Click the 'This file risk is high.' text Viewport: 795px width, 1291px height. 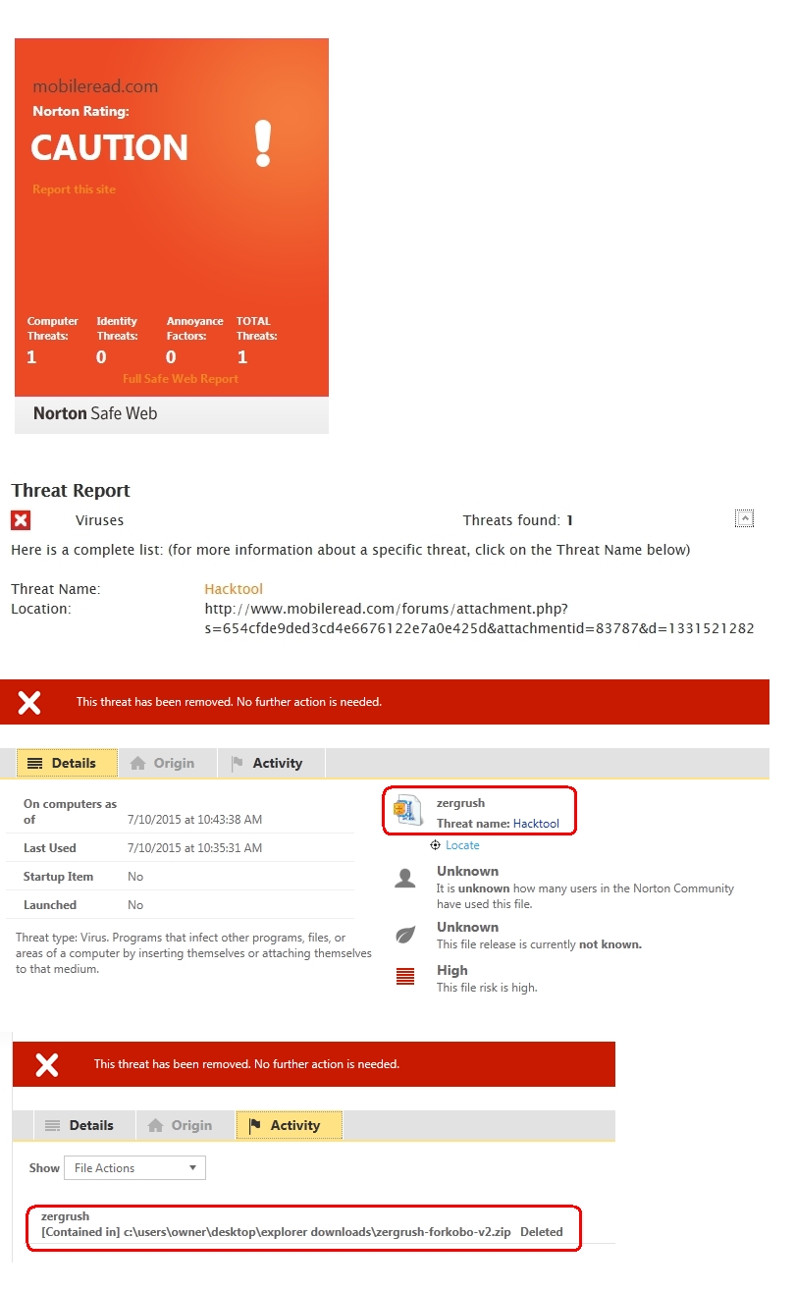[x=487, y=988]
